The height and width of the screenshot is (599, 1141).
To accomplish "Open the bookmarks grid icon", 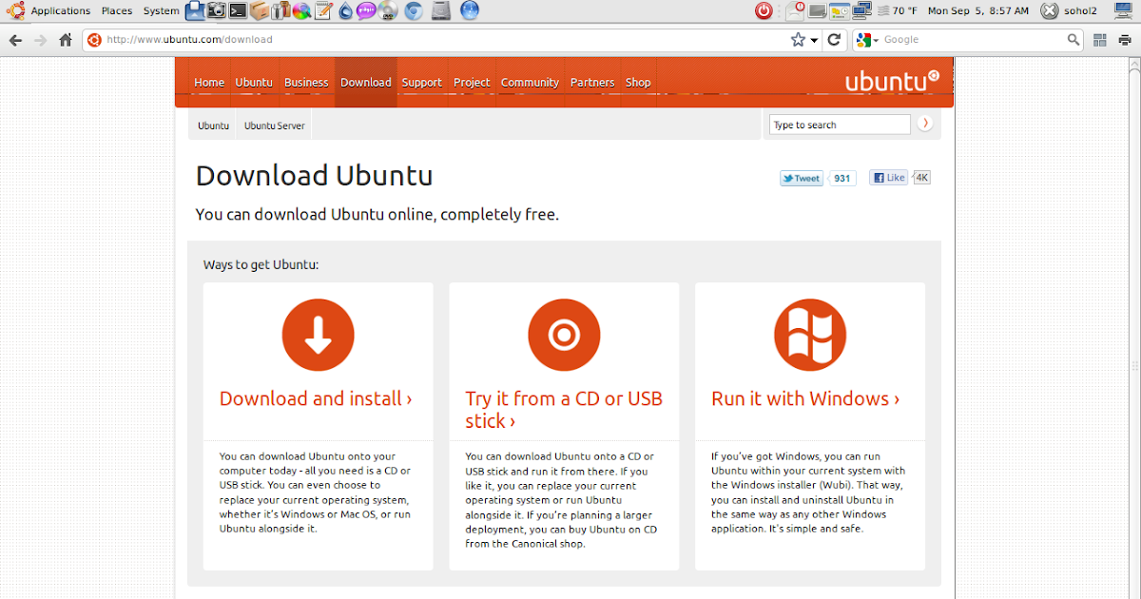I will pos(1100,40).
